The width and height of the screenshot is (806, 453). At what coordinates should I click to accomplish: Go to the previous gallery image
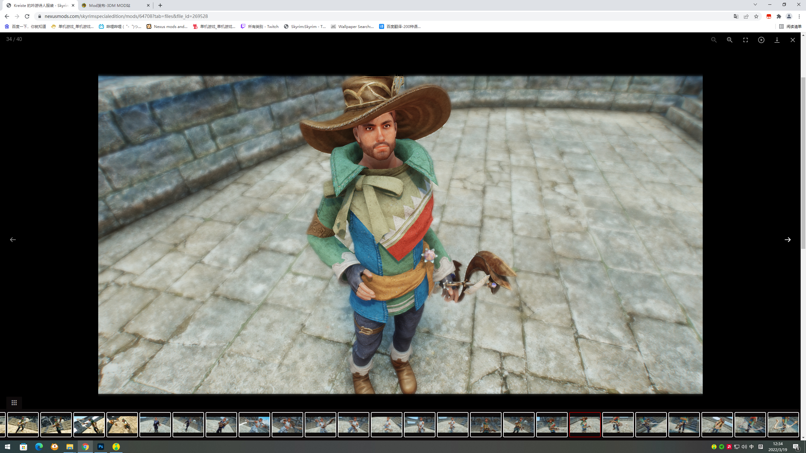pyautogui.click(x=13, y=240)
